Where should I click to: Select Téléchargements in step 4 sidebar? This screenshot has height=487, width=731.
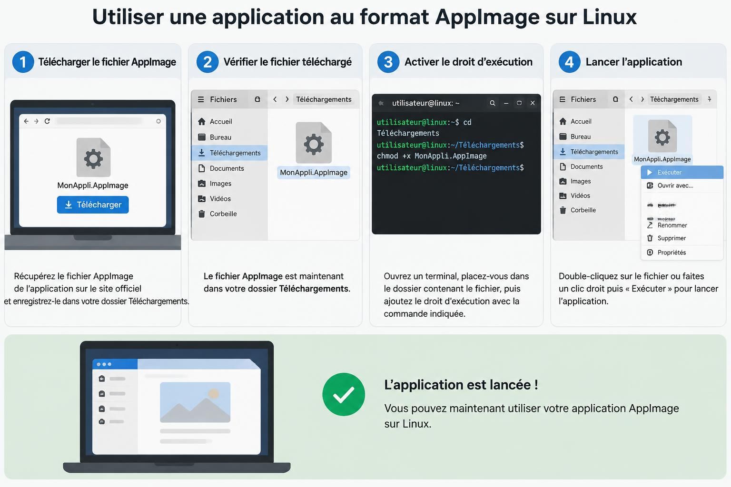coord(589,152)
